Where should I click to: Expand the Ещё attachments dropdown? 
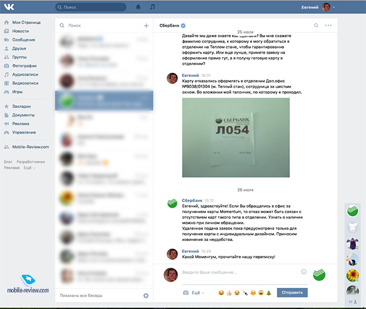pyautogui.click(x=198, y=292)
